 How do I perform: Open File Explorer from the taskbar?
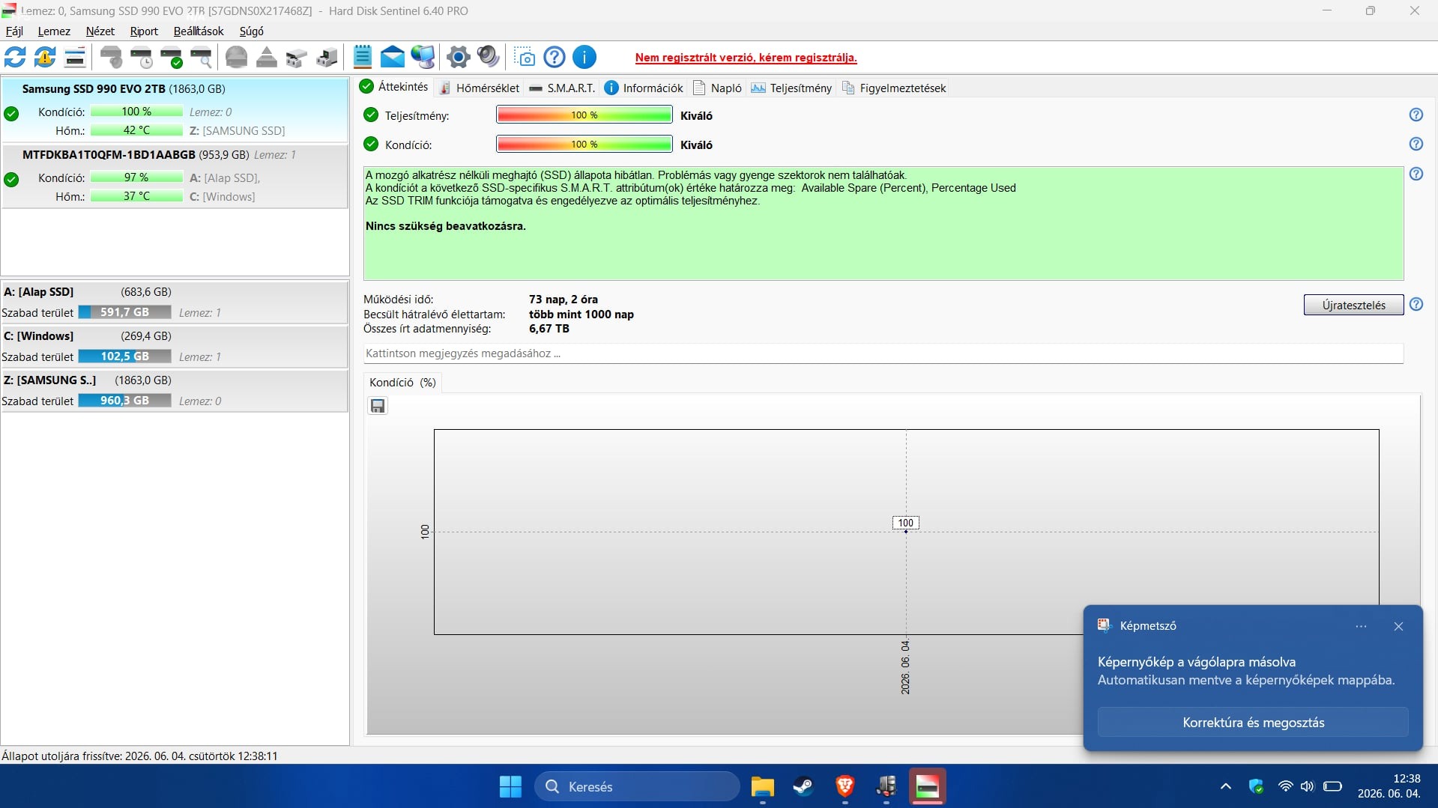click(762, 787)
